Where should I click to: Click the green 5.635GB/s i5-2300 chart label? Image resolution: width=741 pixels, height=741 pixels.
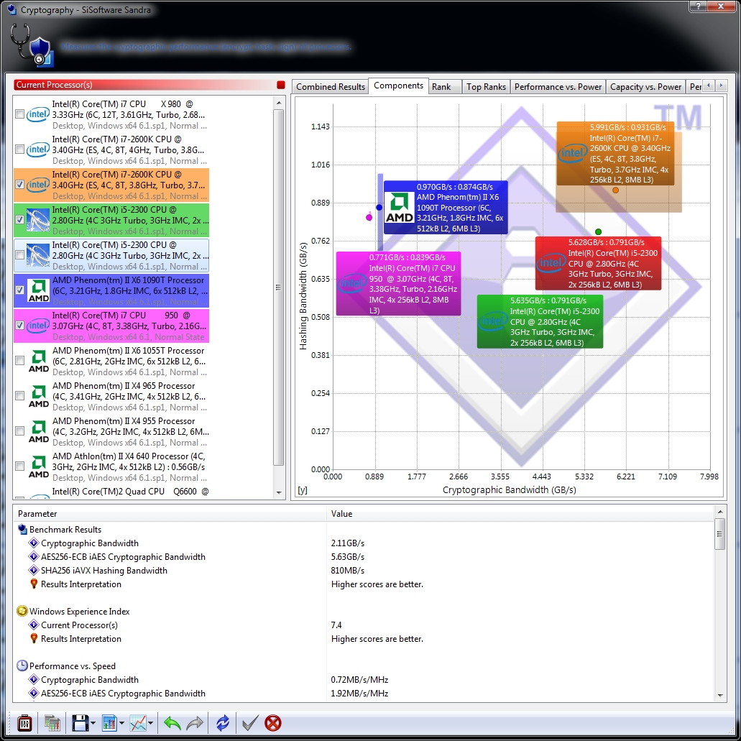click(x=540, y=321)
